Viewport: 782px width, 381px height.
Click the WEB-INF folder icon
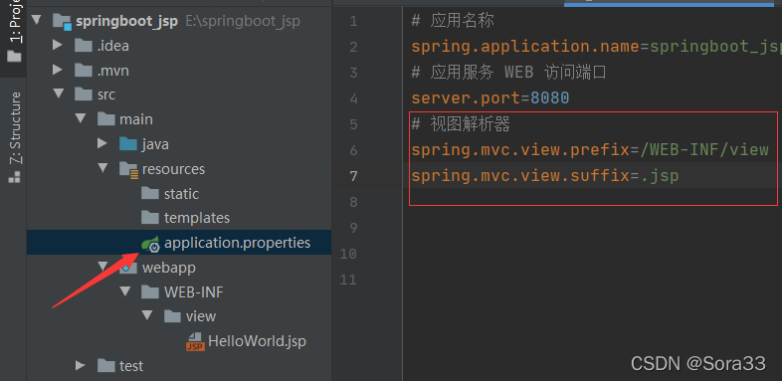[149, 291]
